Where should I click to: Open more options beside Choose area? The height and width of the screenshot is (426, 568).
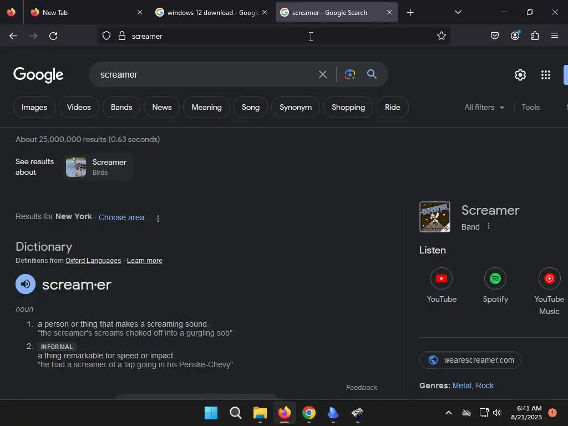pyautogui.click(x=158, y=218)
